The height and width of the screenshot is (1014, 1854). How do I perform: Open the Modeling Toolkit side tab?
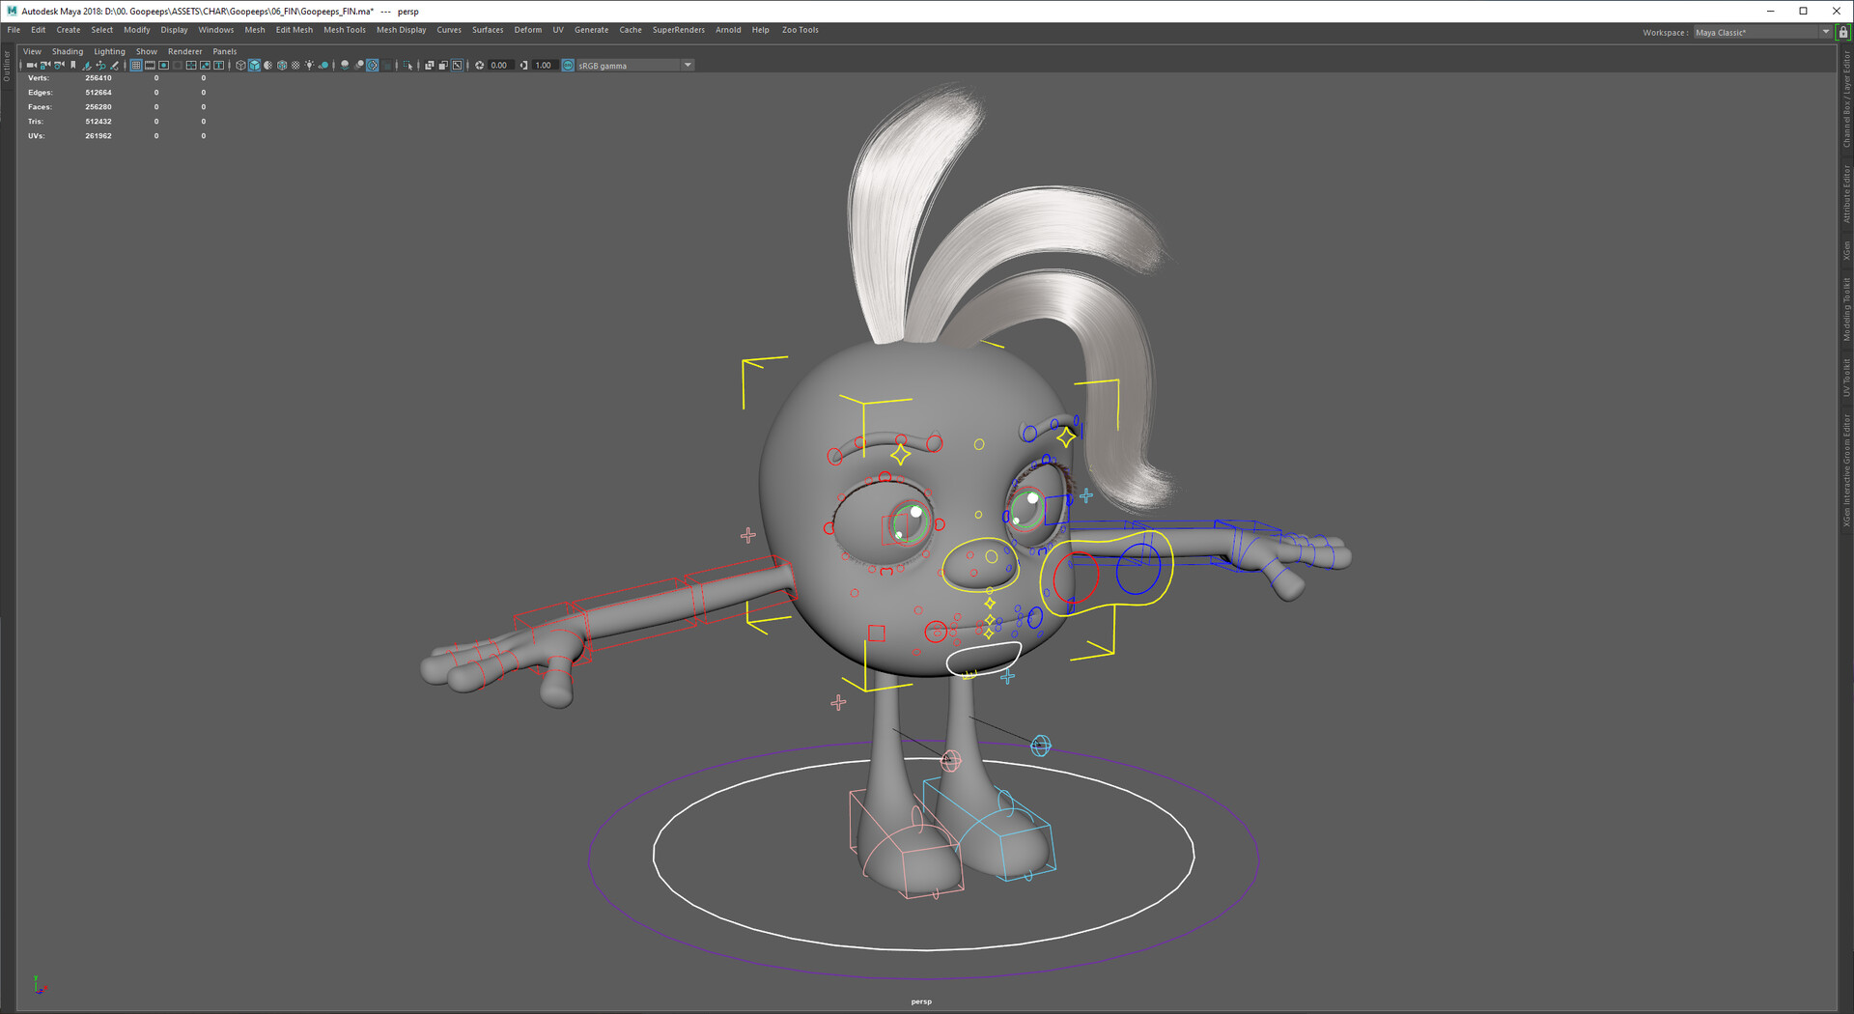(x=1846, y=310)
